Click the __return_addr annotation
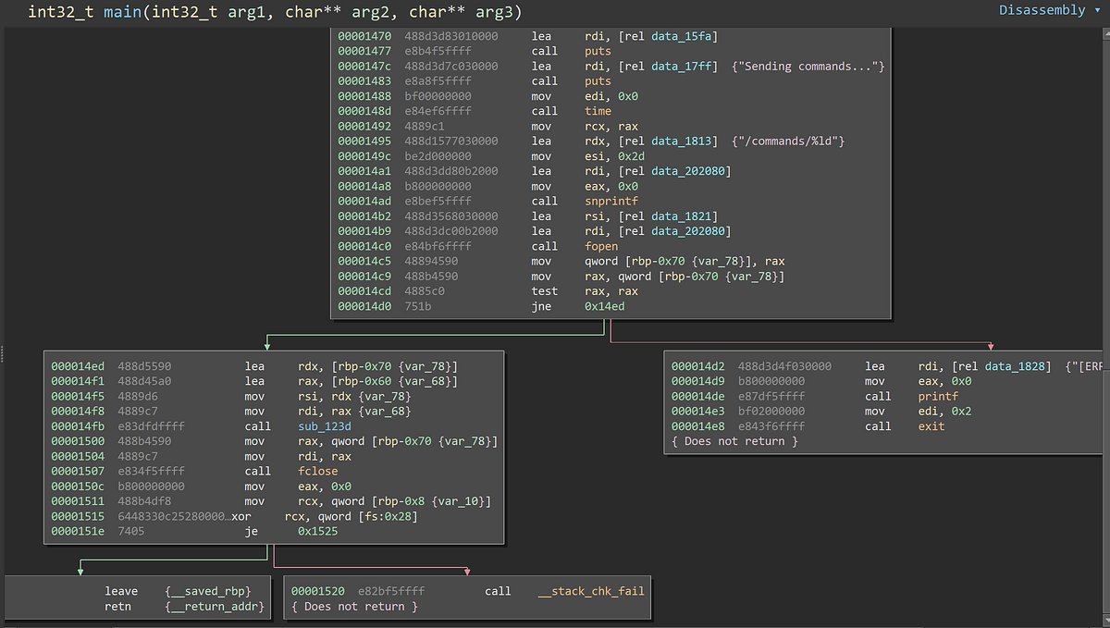 [x=215, y=607]
